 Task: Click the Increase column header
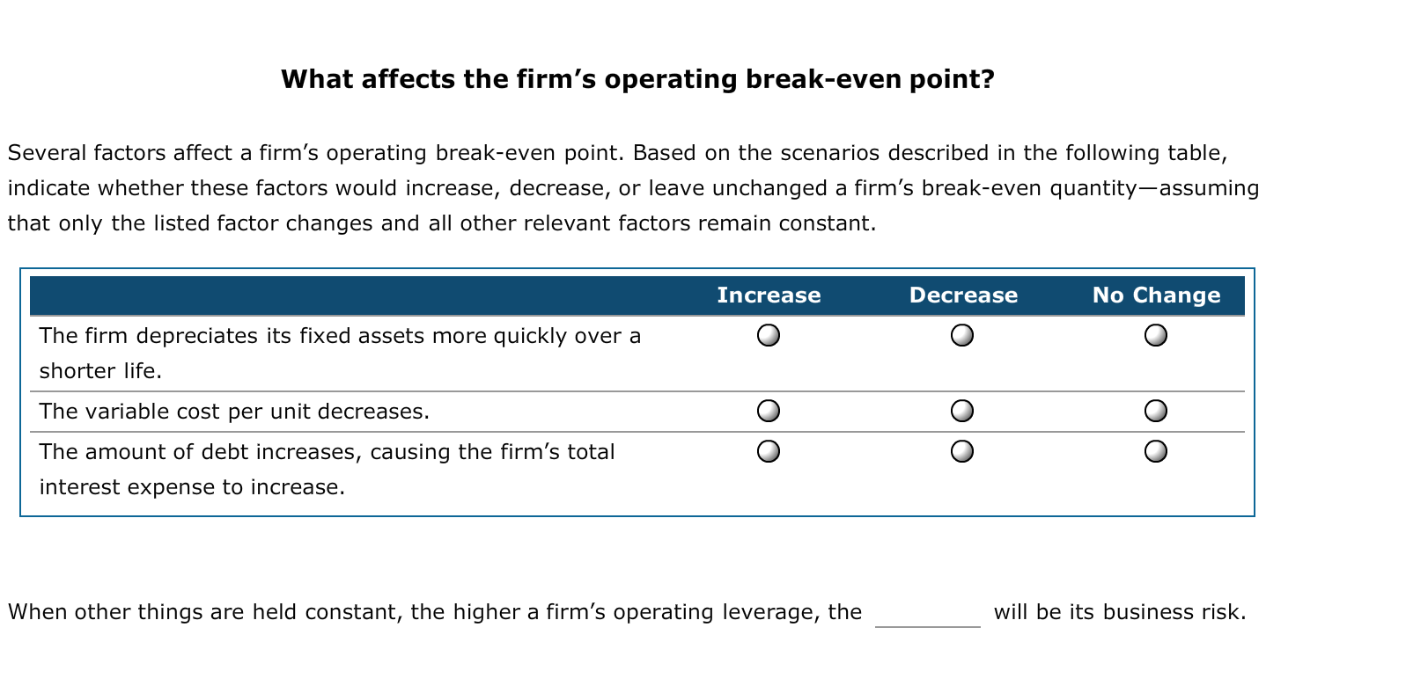(769, 296)
